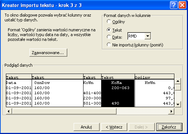Click the 490 value in KoMa column
188x134 pixels.
pos(115,103)
